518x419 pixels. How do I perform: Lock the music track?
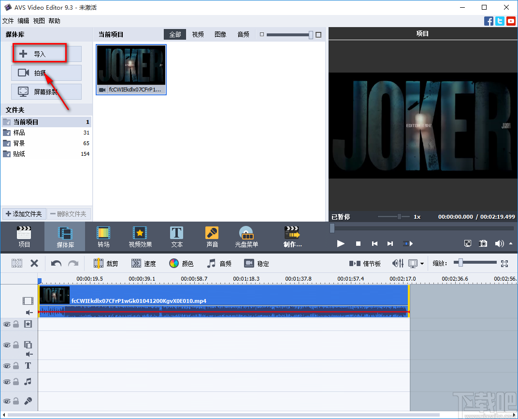click(16, 382)
